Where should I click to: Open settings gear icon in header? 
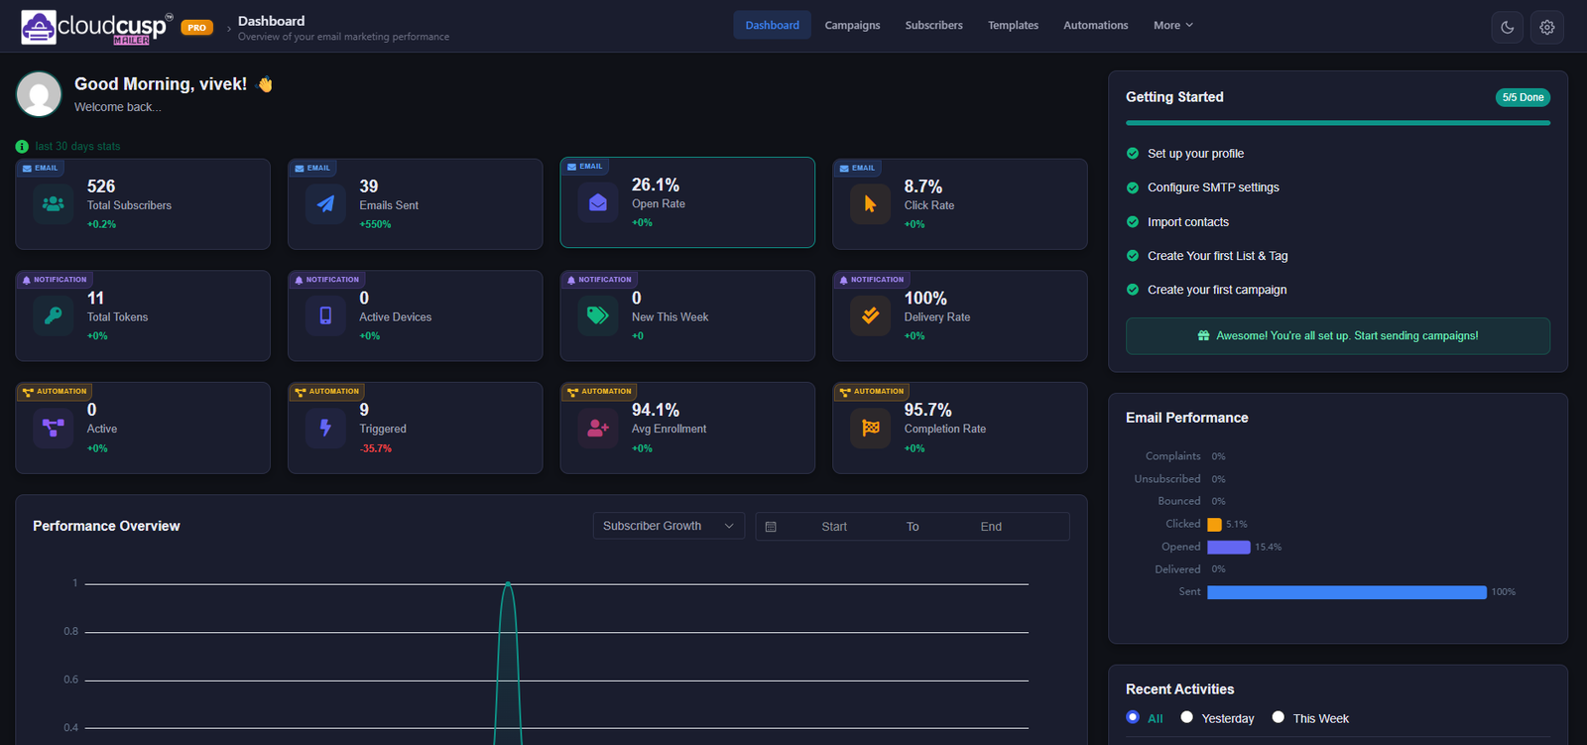1546,27
